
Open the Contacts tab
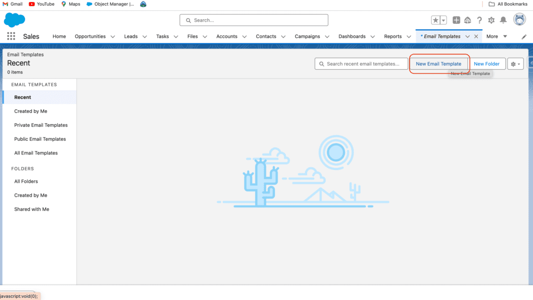tap(266, 36)
